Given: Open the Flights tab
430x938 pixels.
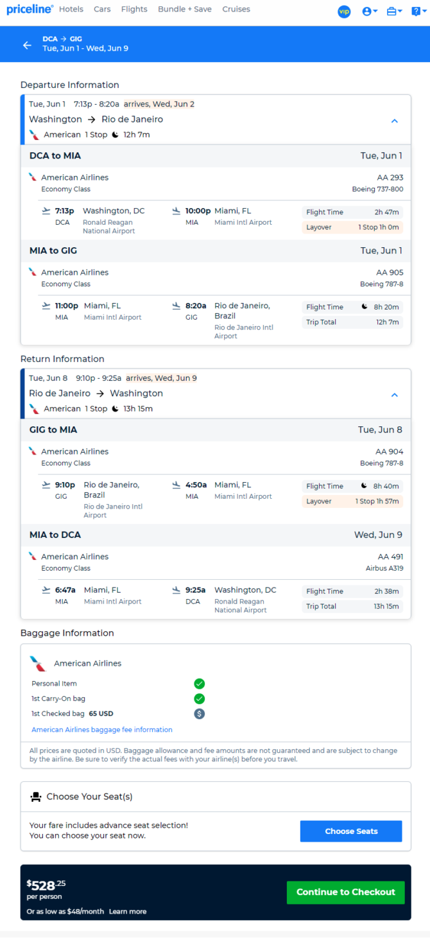Looking at the screenshot, I should 134,10.
